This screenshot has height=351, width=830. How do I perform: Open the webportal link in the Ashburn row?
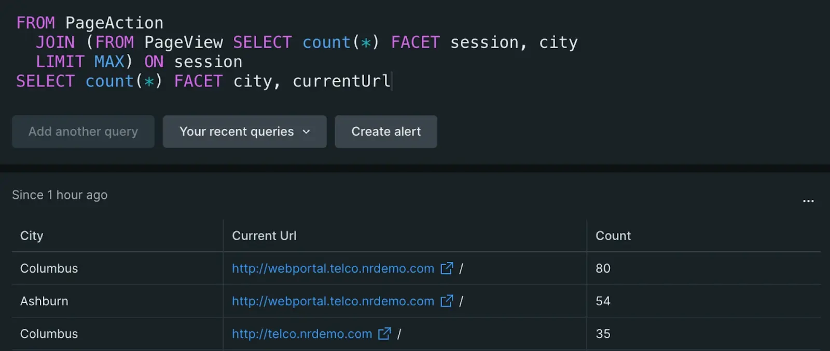point(333,301)
